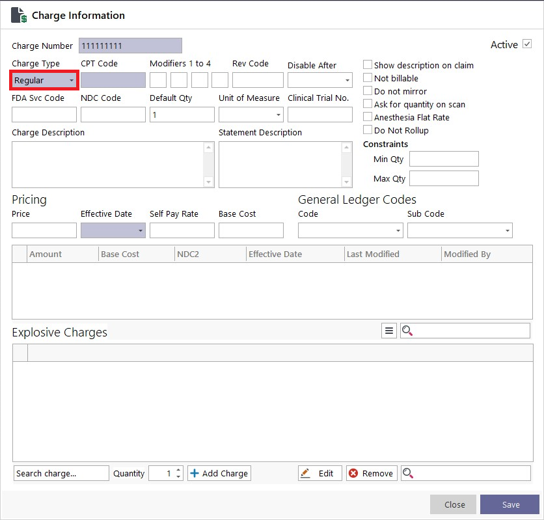The width and height of the screenshot is (544, 520).
Task: Click the Remove button
Action: (372, 473)
